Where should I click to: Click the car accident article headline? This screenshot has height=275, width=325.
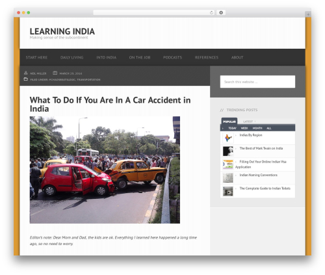[x=110, y=104]
